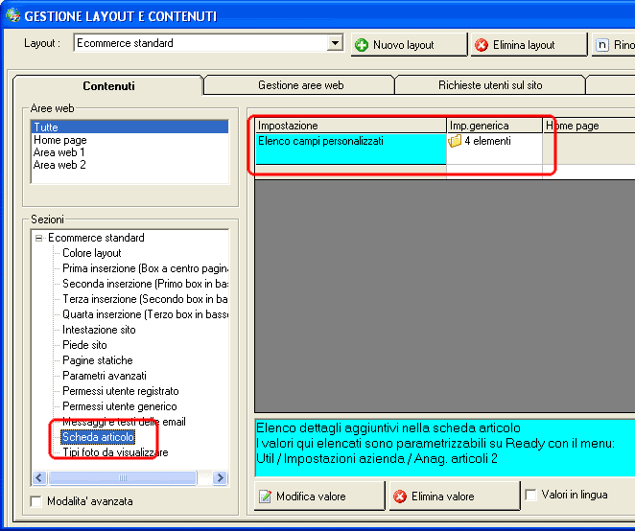
Task: Click the Modifica valore button
Action: point(319,496)
